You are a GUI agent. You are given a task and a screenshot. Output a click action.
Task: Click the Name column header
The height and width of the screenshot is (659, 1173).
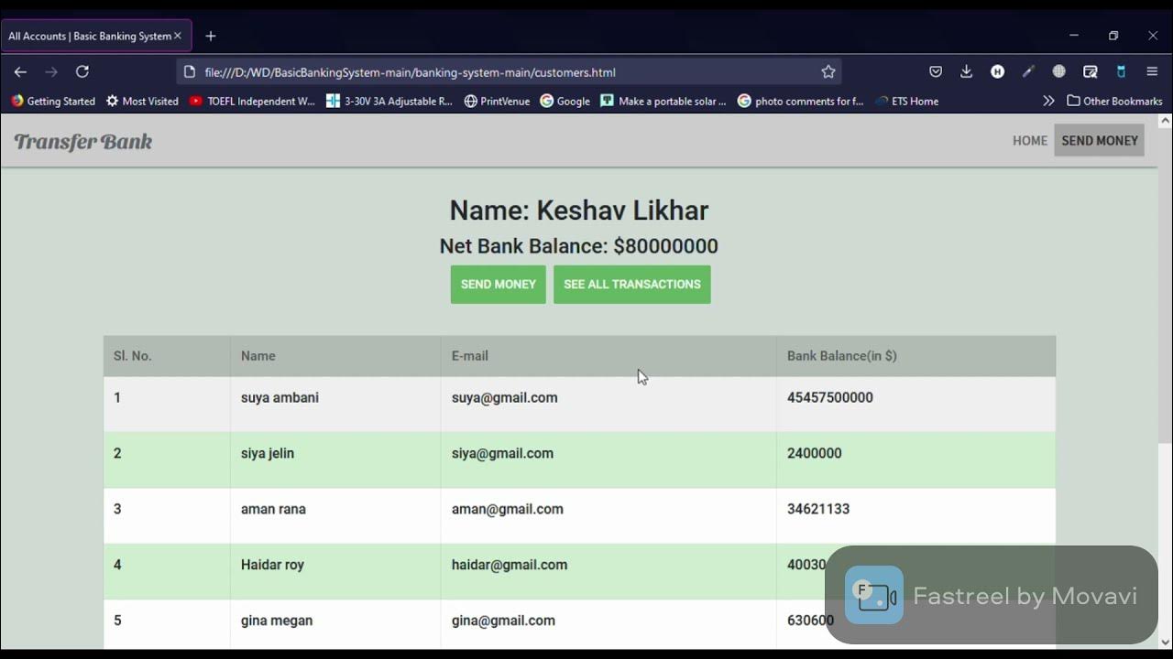pyautogui.click(x=335, y=356)
